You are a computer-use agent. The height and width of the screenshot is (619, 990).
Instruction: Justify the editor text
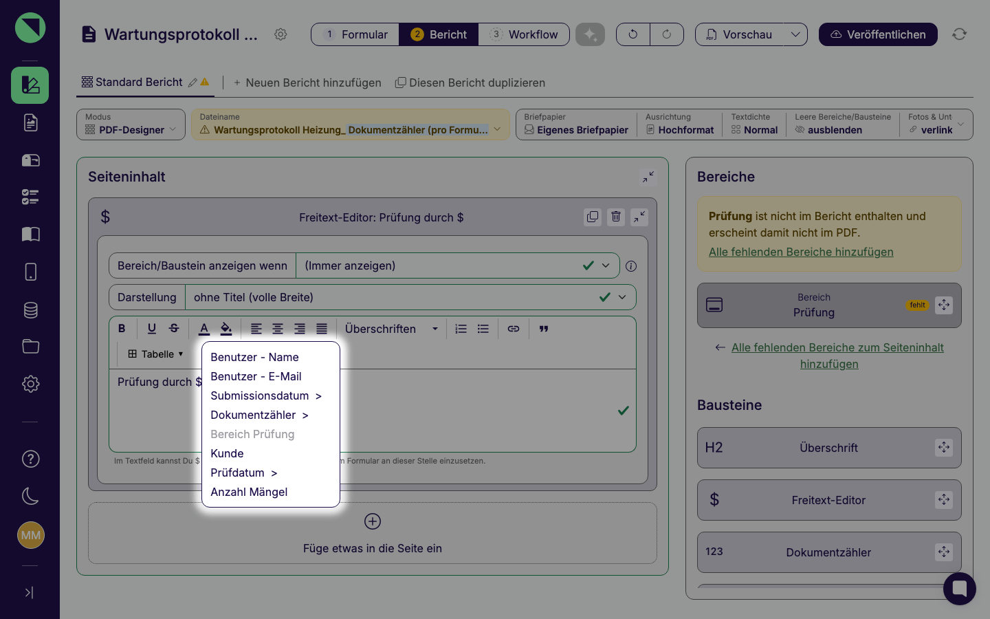click(322, 329)
